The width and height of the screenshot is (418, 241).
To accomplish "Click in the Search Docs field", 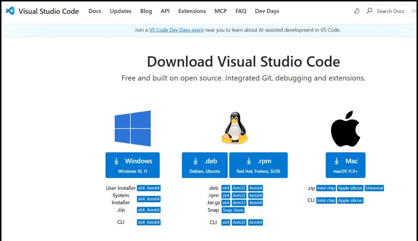I will point(390,11).
